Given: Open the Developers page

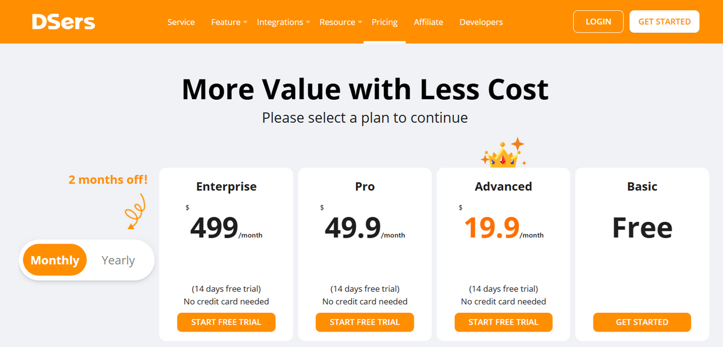Looking at the screenshot, I should coord(481,22).
